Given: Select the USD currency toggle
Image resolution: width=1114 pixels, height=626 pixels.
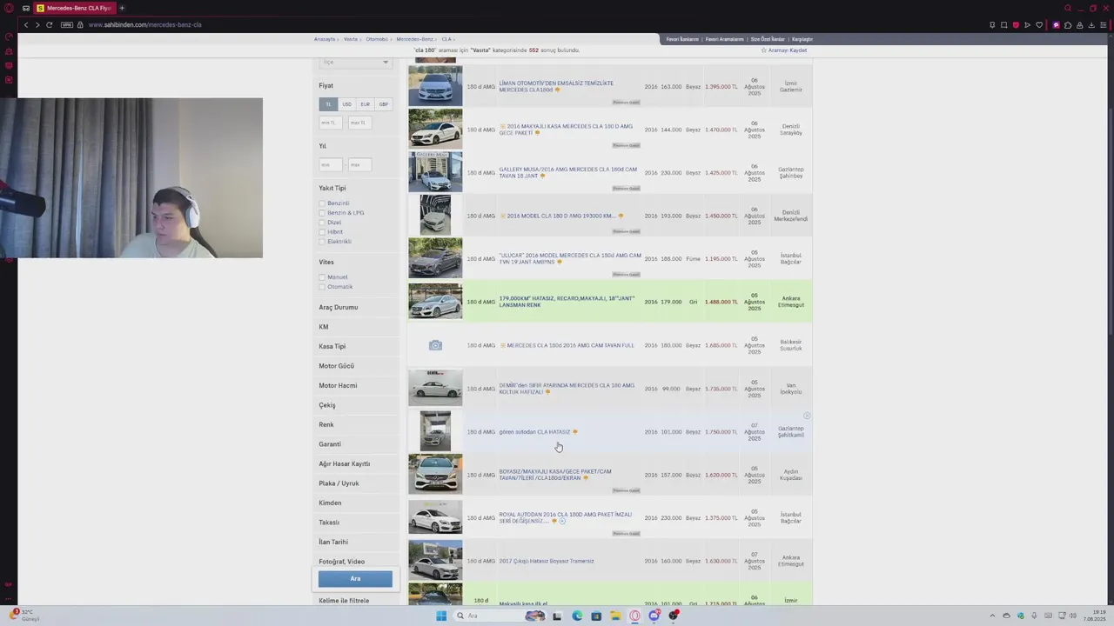Looking at the screenshot, I should (x=346, y=104).
